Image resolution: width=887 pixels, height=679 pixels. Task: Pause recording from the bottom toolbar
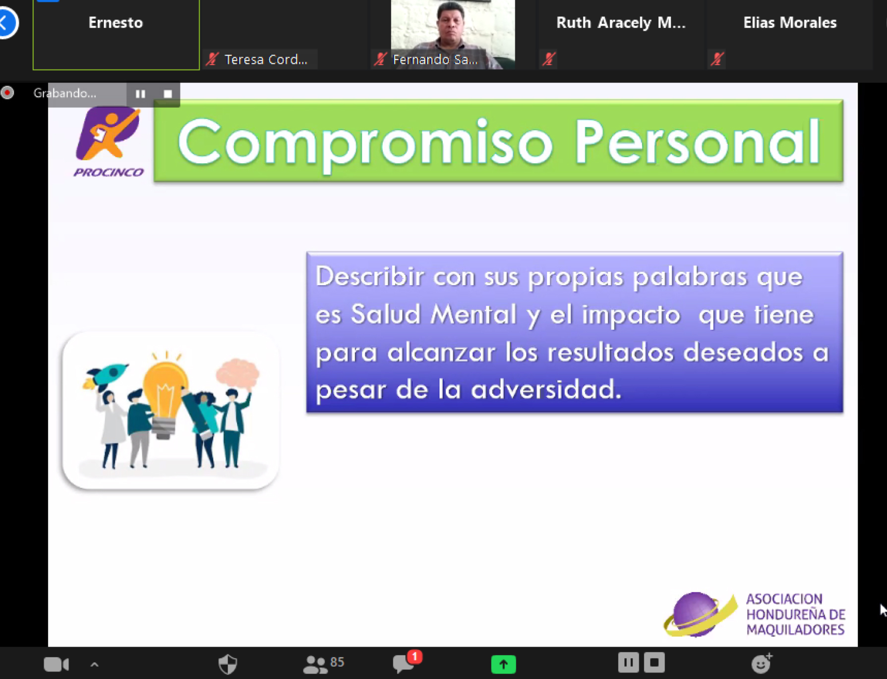click(x=628, y=663)
